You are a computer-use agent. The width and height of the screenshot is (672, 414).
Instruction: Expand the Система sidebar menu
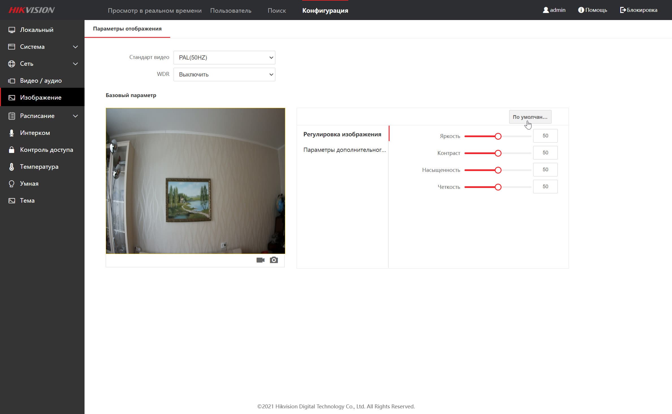75,47
